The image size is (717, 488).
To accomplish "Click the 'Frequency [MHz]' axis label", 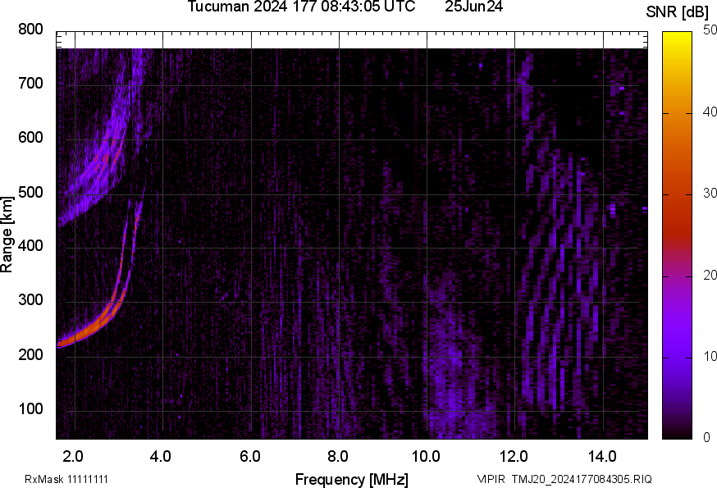I will [352, 479].
